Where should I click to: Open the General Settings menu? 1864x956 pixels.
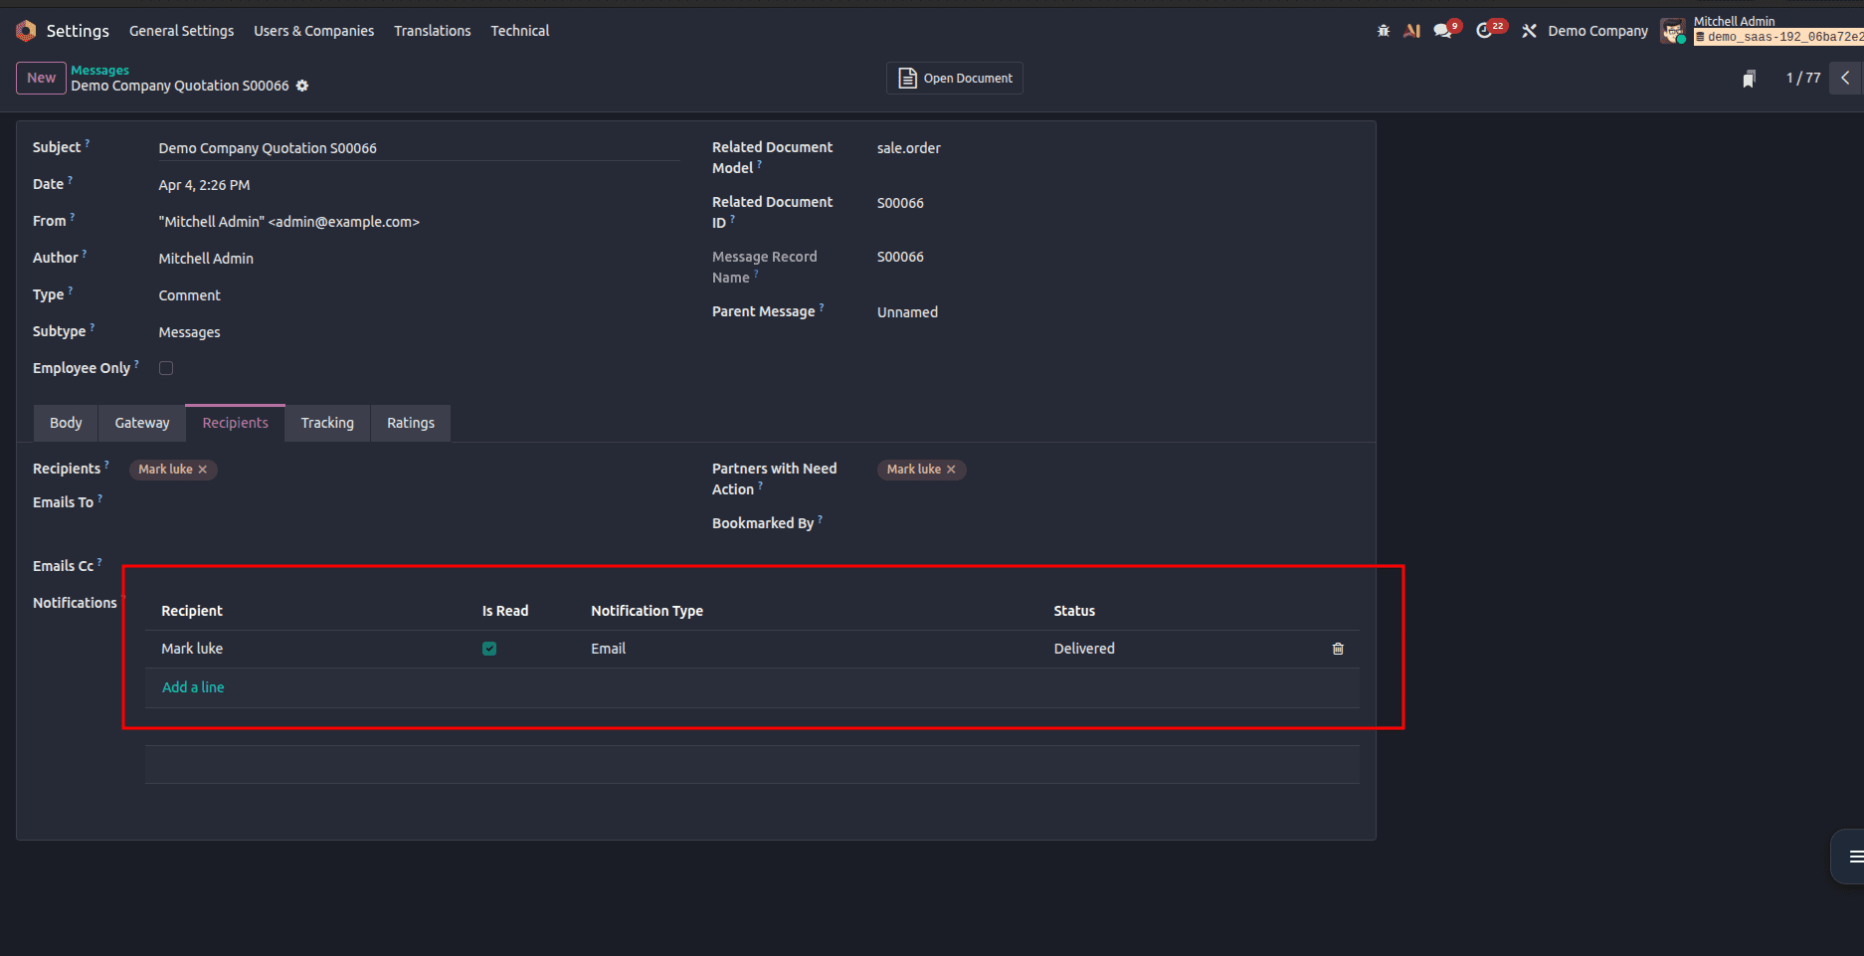pyautogui.click(x=182, y=31)
